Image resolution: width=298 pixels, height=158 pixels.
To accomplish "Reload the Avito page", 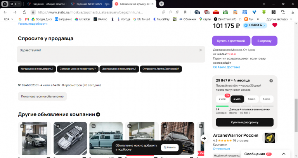I will click(24, 12).
